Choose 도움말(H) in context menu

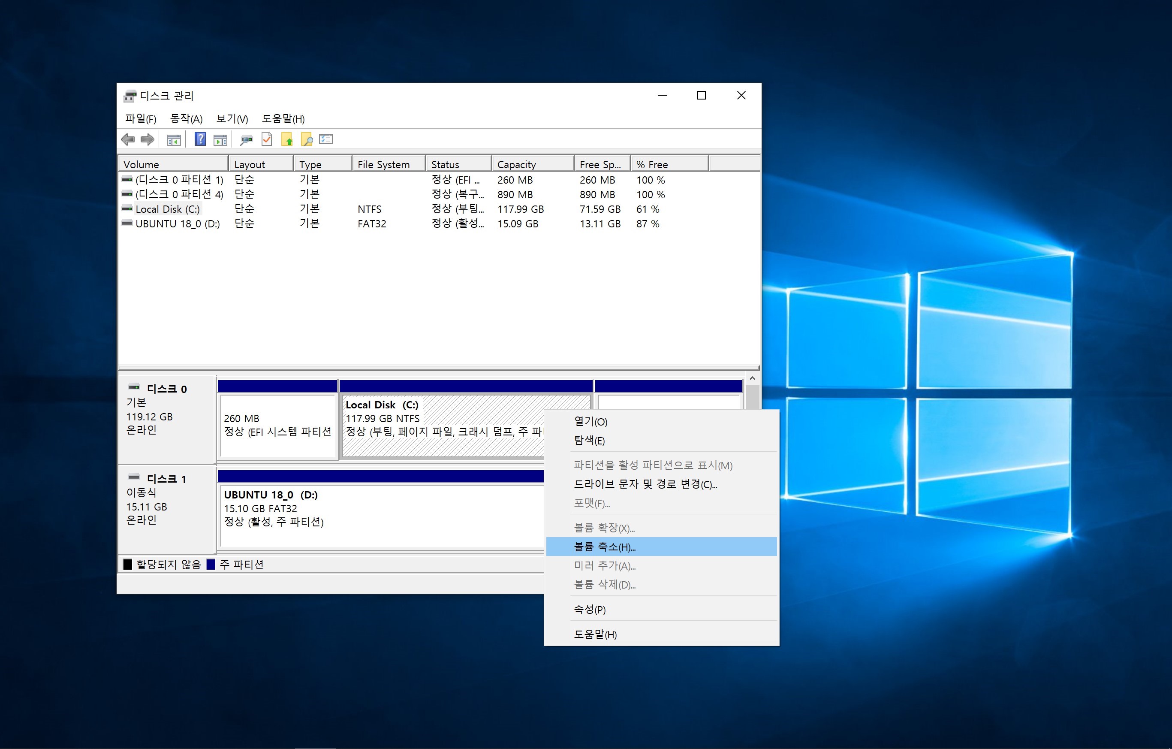(x=661, y=634)
